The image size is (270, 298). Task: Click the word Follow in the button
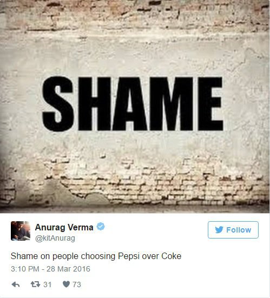tap(239, 230)
